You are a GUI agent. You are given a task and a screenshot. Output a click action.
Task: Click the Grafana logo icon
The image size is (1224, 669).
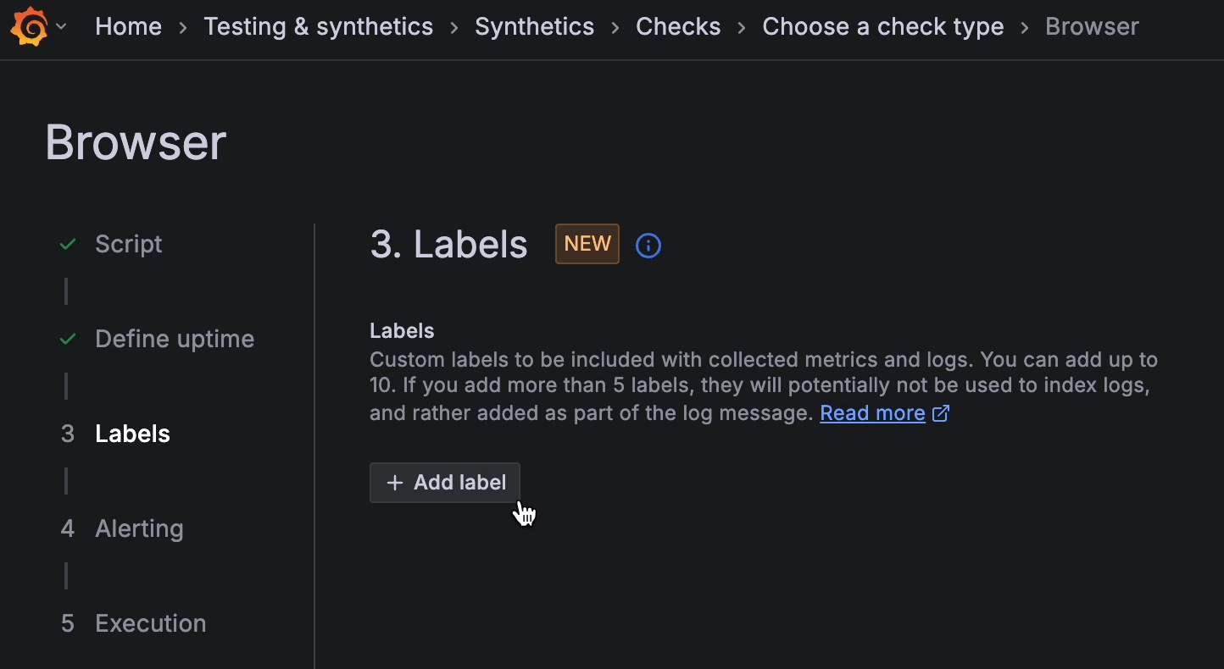tap(29, 26)
